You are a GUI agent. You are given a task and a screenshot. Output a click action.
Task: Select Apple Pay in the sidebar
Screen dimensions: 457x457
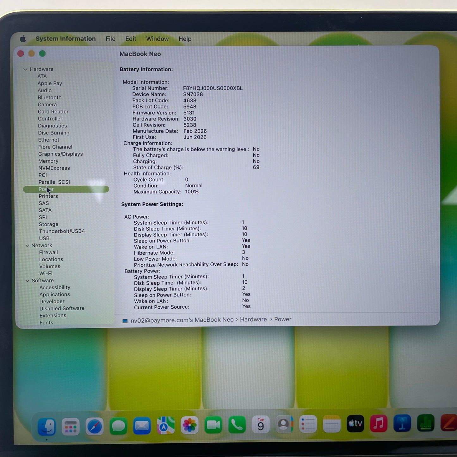click(50, 83)
